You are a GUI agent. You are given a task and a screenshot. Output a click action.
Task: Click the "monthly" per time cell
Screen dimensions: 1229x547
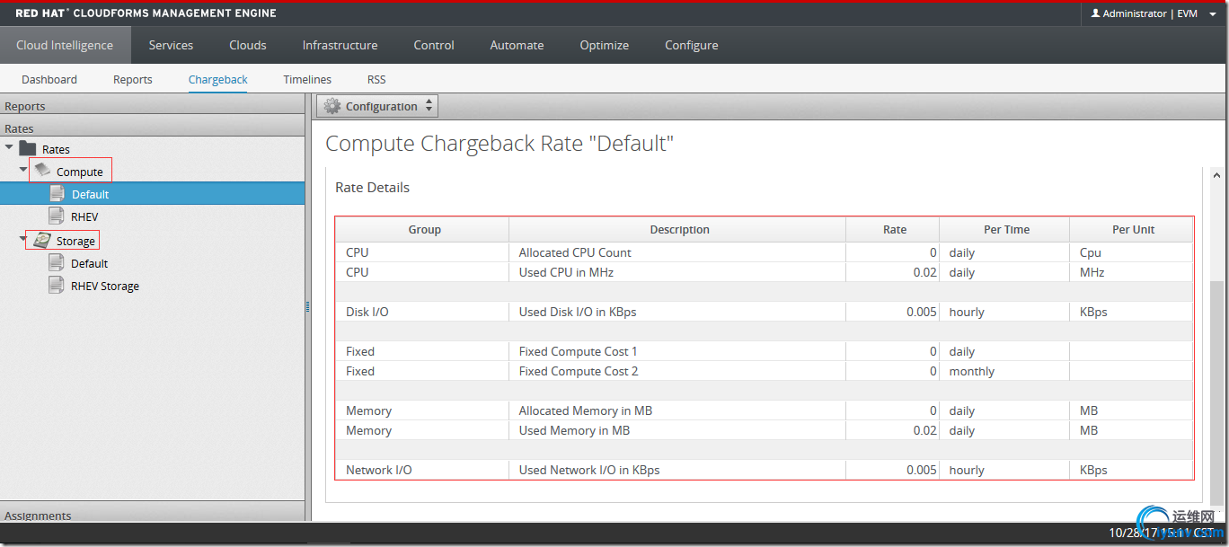pyautogui.click(x=1004, y=371)
